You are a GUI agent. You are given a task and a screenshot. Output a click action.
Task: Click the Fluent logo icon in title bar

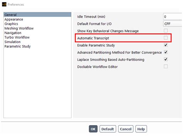(4, 4)
